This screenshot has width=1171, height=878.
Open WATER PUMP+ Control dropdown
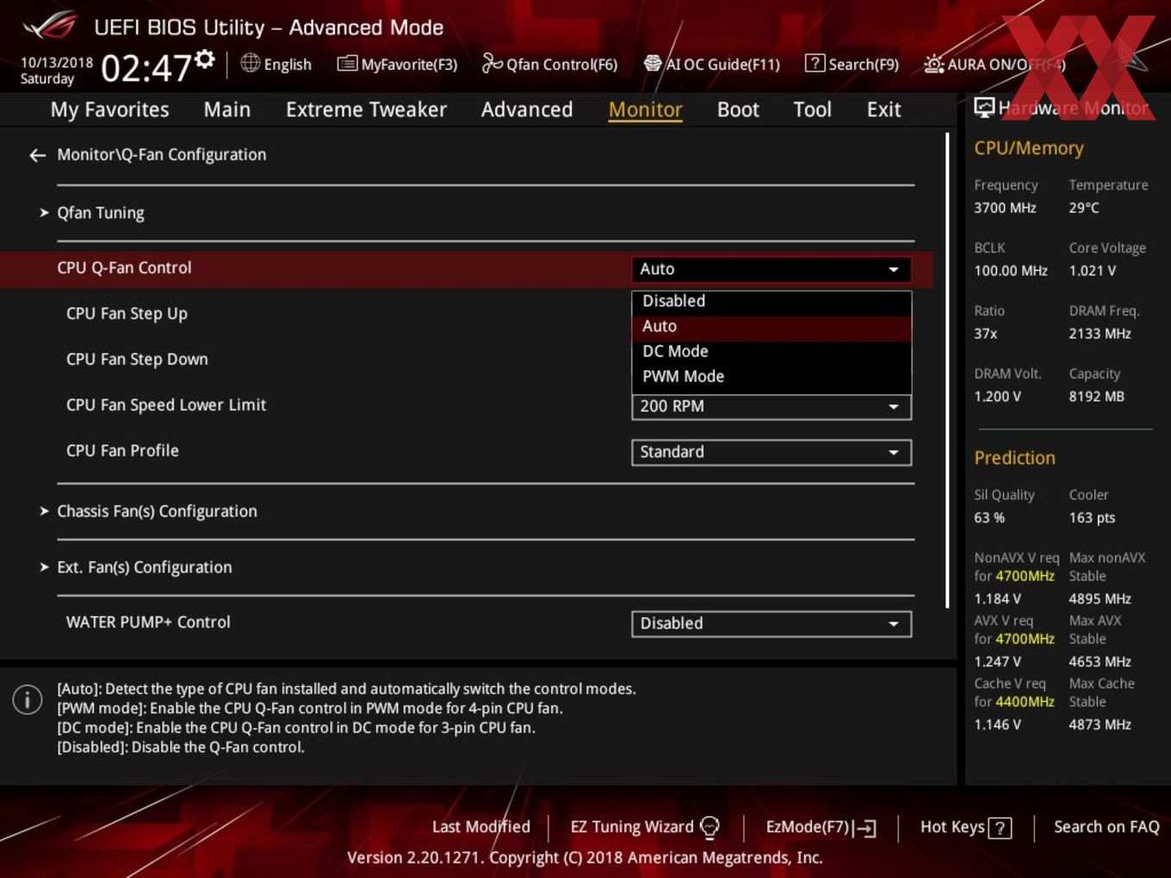(x=771, y=623)
